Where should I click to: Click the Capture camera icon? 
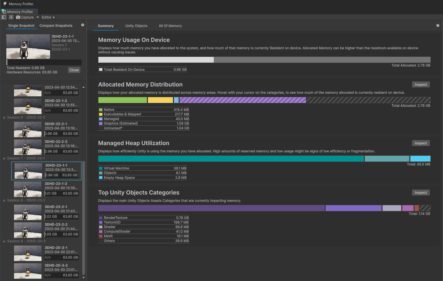[x=18, y=17]
